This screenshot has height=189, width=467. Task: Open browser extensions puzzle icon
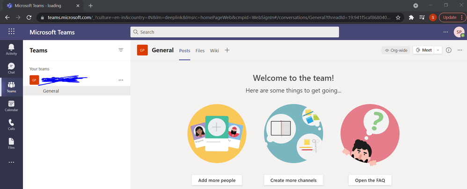pos(411,17)
